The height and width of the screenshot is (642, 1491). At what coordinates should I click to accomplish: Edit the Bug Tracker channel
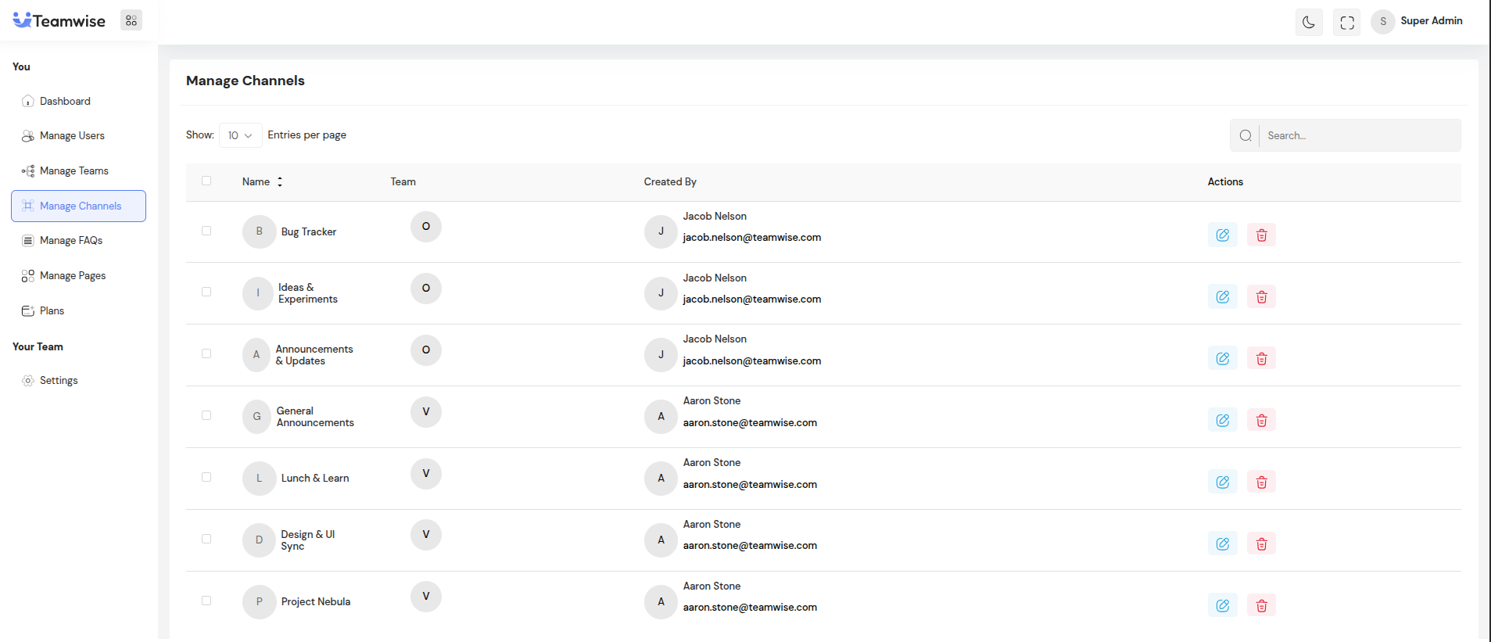1222,235
